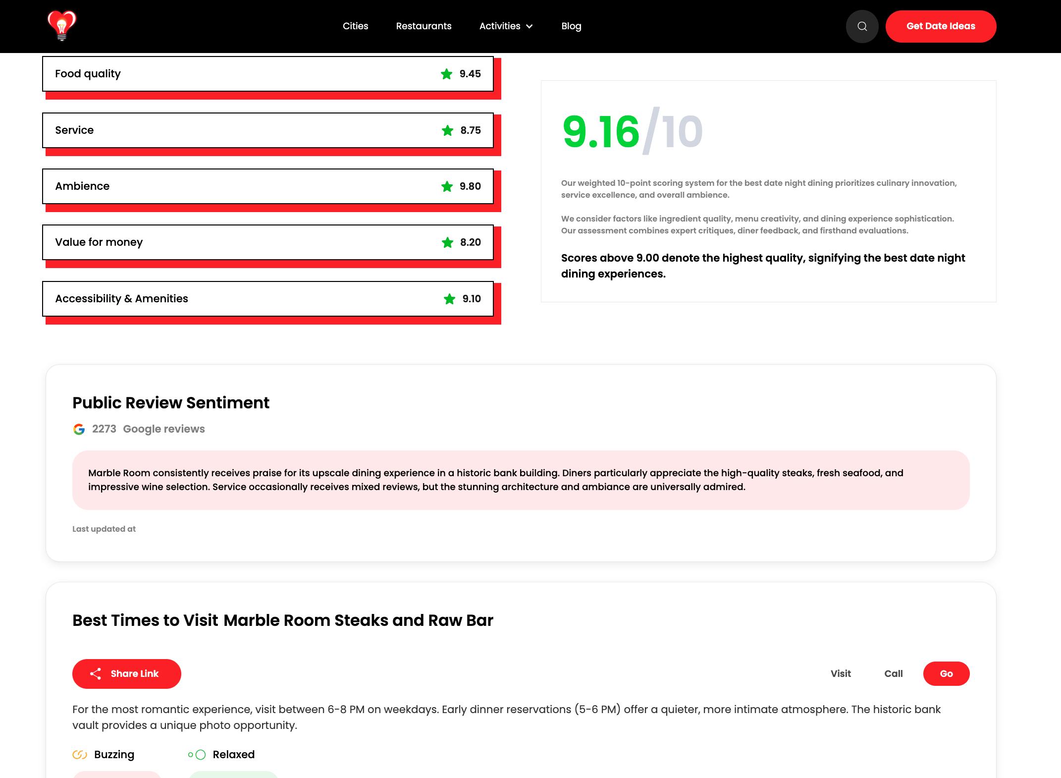Click the Value for money star icon

click(x=447, y=242)
